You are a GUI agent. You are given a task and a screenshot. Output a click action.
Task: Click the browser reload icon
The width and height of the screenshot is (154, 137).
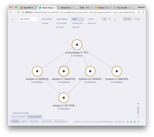18,12
